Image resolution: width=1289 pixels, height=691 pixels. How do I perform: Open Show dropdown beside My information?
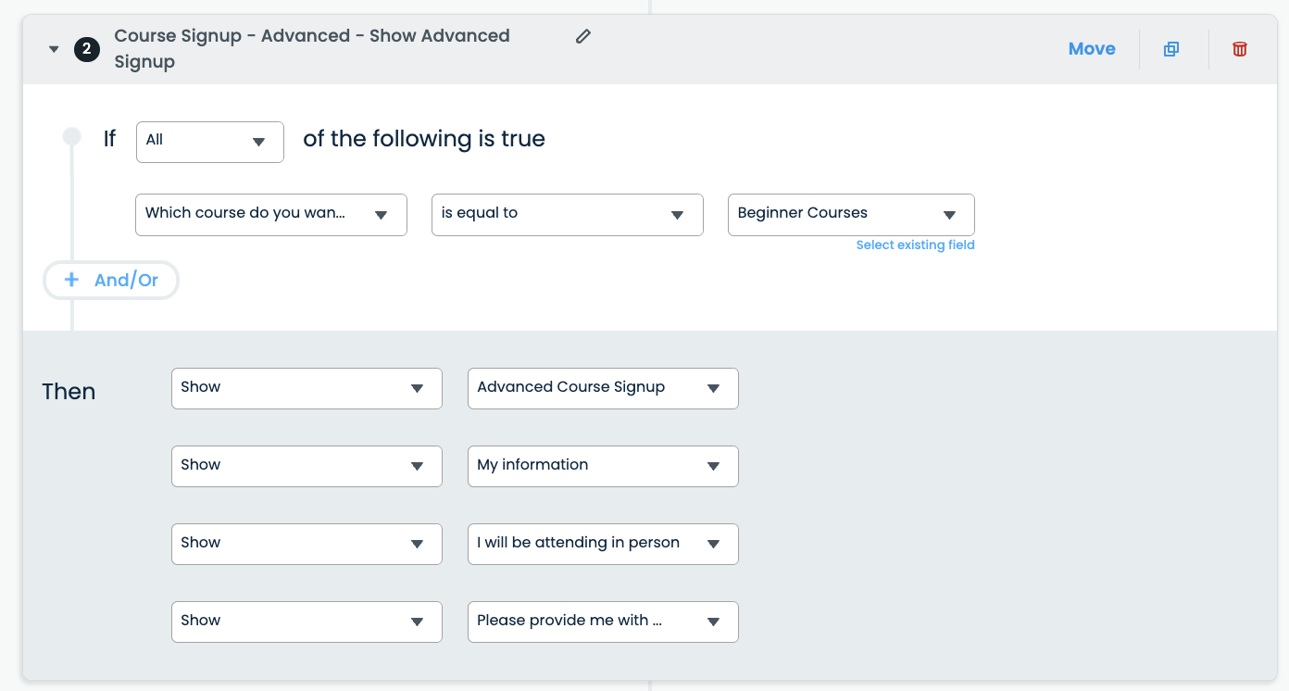[x=307, y=466]
